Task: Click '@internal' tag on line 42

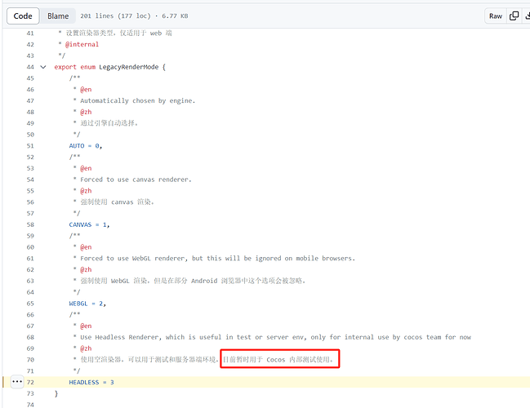Action: pyautogui.click(x=82, y=44)
